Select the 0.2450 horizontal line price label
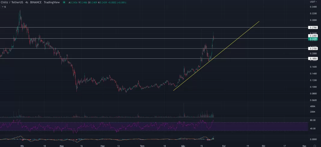 [x=313, y=36]
